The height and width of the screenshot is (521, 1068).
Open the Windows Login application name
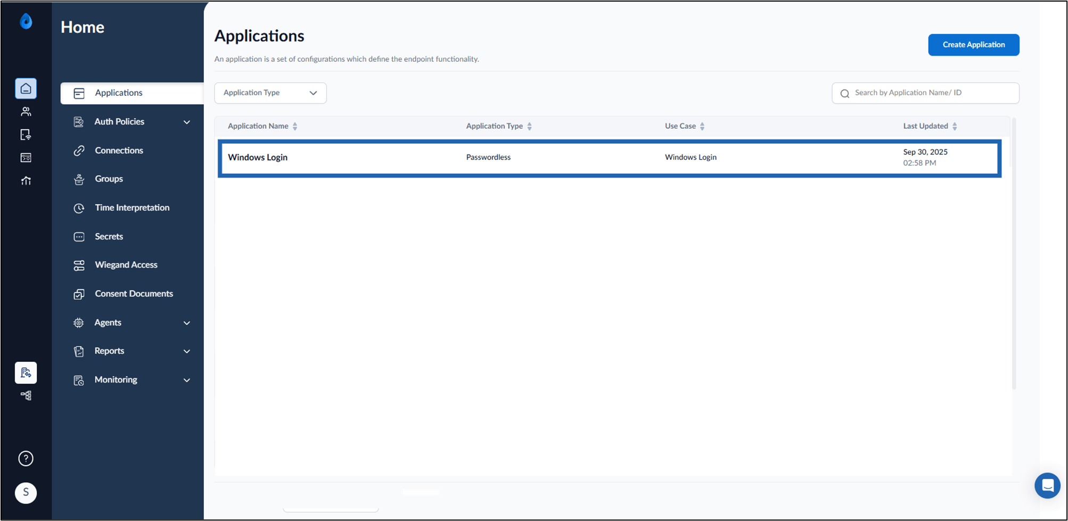coord(258,158)
